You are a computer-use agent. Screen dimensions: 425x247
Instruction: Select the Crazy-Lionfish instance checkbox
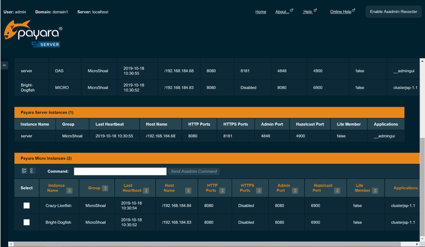pyautogui.click(x=27, y=206)
